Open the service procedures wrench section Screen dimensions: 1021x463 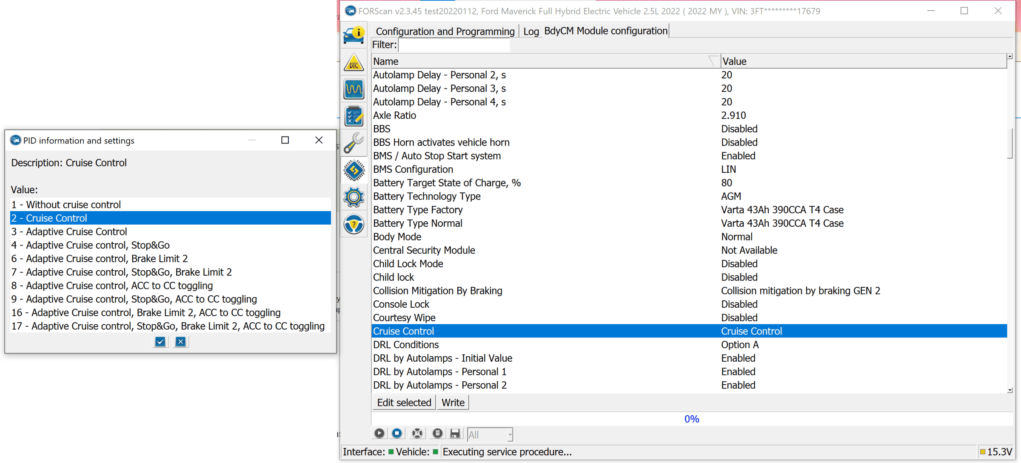coord(354,143)
